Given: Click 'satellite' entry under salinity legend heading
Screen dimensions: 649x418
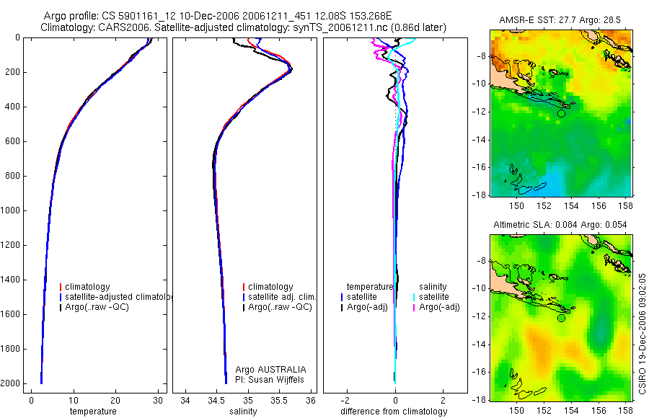Looking at the screenshot, I should pyautogui.click(x=434, y=297).
